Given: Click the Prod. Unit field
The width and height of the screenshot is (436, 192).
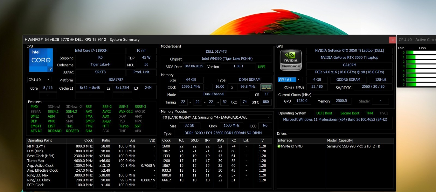Looking at the screenshot, I should tap(141, 72).
